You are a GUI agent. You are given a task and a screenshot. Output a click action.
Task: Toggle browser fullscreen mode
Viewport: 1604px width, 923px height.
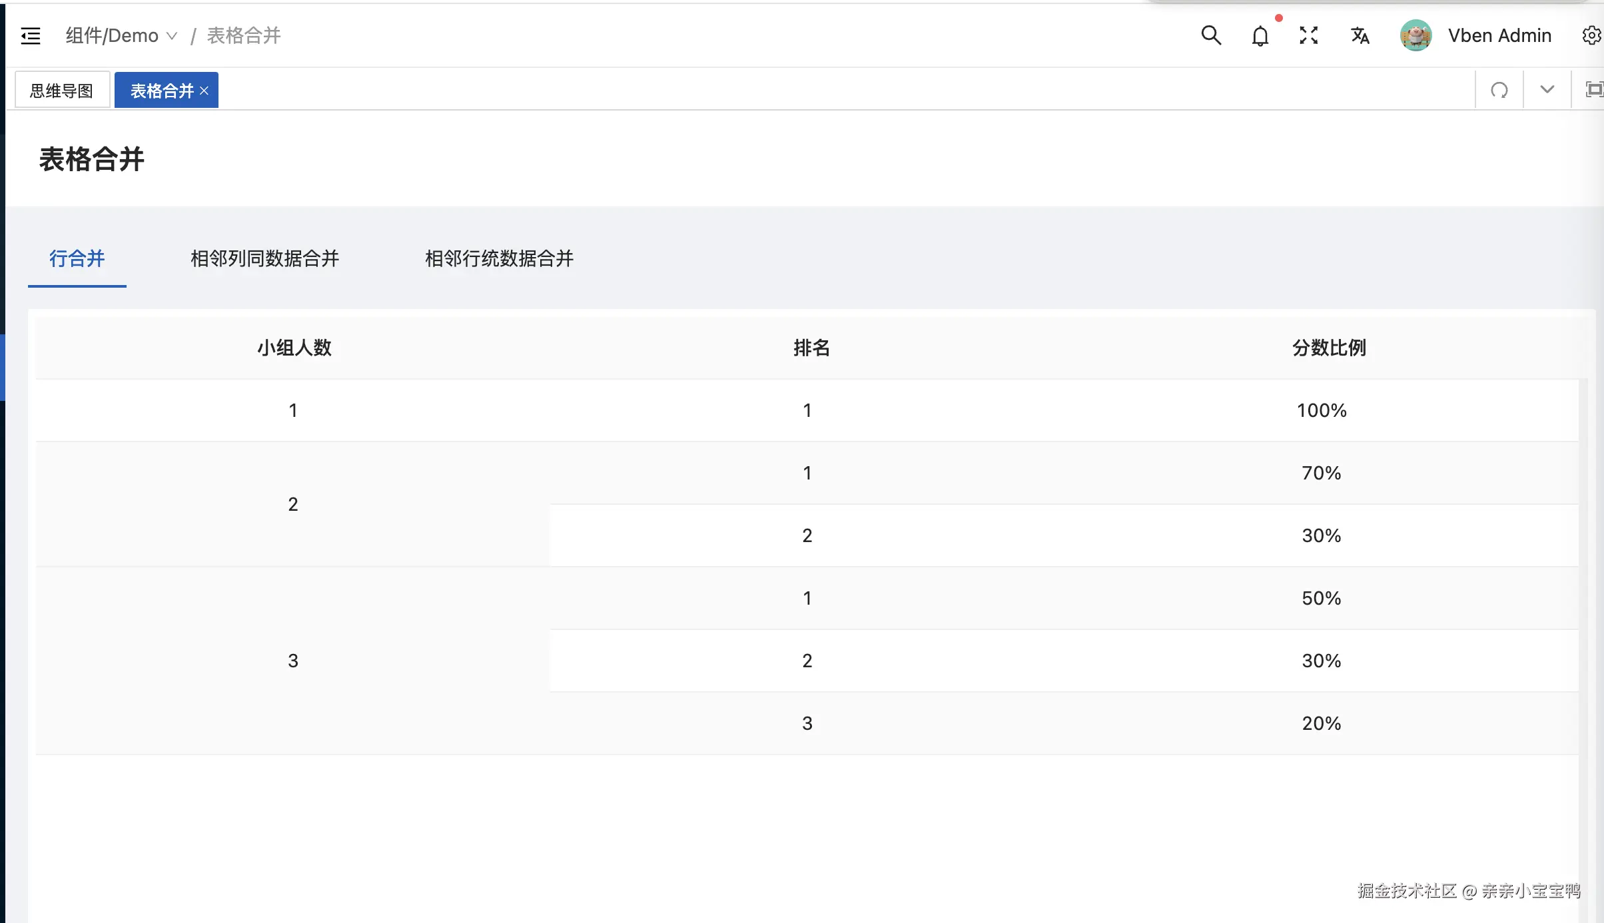click(x=1308, y=35)
